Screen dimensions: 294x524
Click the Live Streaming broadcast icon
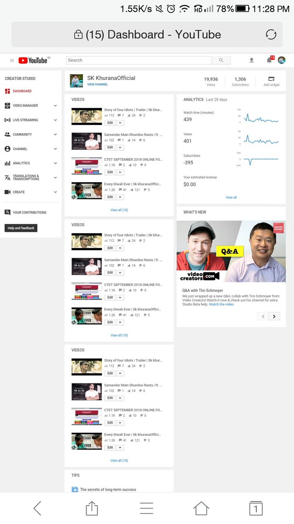(7, 120)
